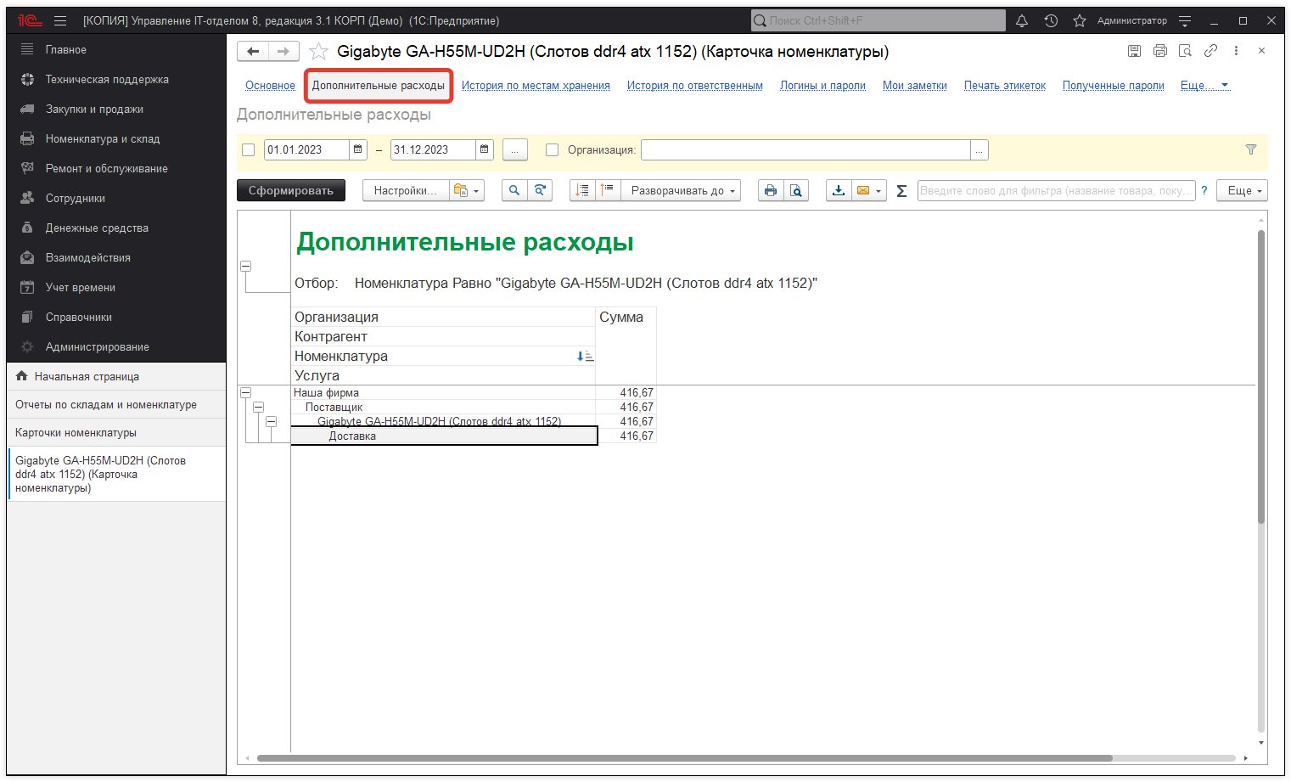The image size is (1291, 782).
Task: Click the Сформировать button
Action: click(x=291, y=190)
